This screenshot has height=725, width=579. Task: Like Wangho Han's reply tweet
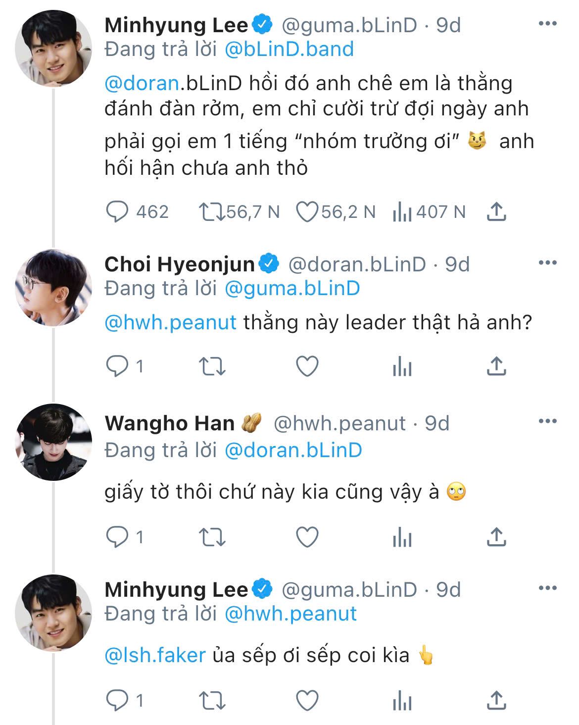pos(307,537)
